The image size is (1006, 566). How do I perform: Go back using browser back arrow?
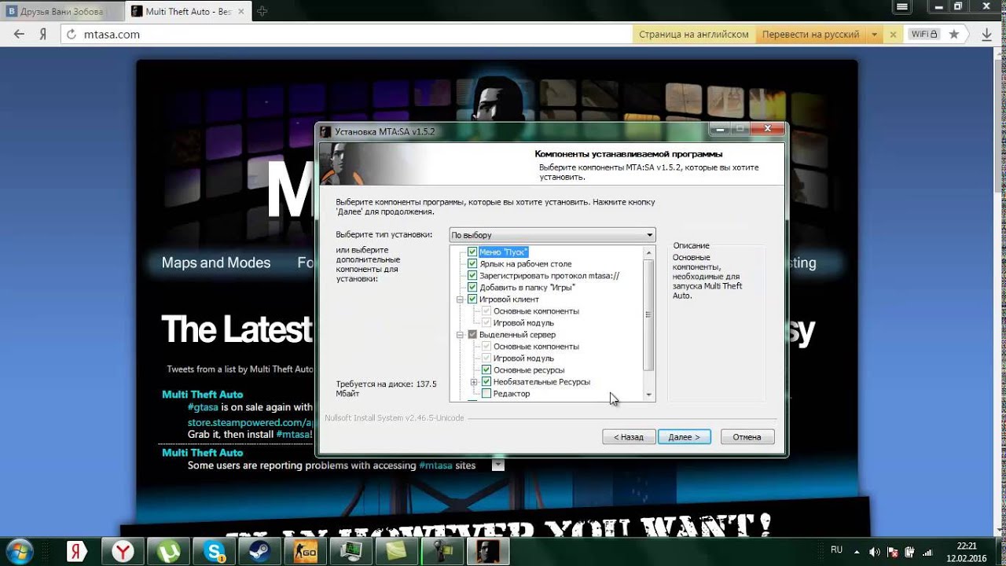pyautogui.click(x=20, y=35)
